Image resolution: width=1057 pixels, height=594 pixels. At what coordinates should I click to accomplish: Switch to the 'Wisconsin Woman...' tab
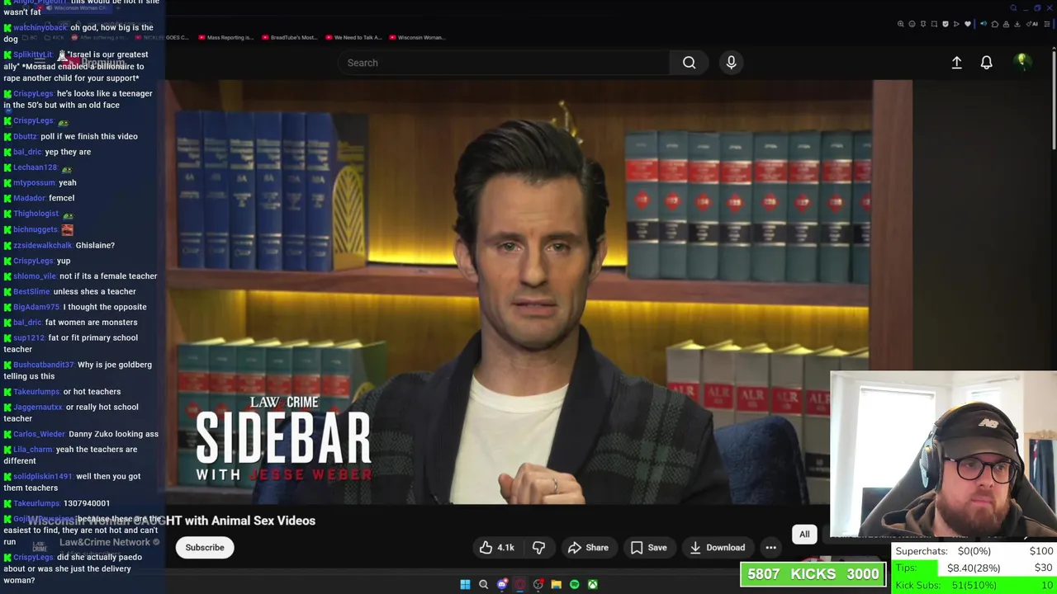(x=416, y=37)
